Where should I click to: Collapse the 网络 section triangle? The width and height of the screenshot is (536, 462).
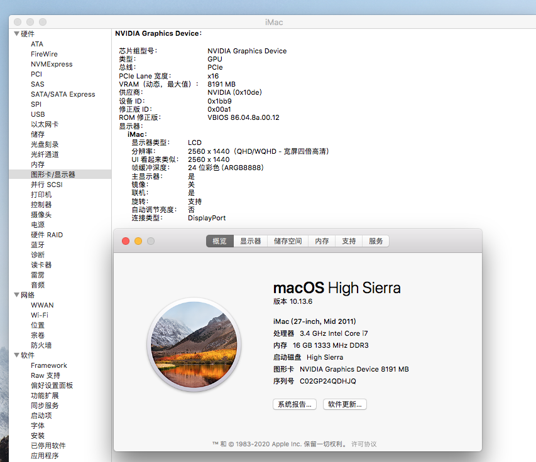point(16,294)
